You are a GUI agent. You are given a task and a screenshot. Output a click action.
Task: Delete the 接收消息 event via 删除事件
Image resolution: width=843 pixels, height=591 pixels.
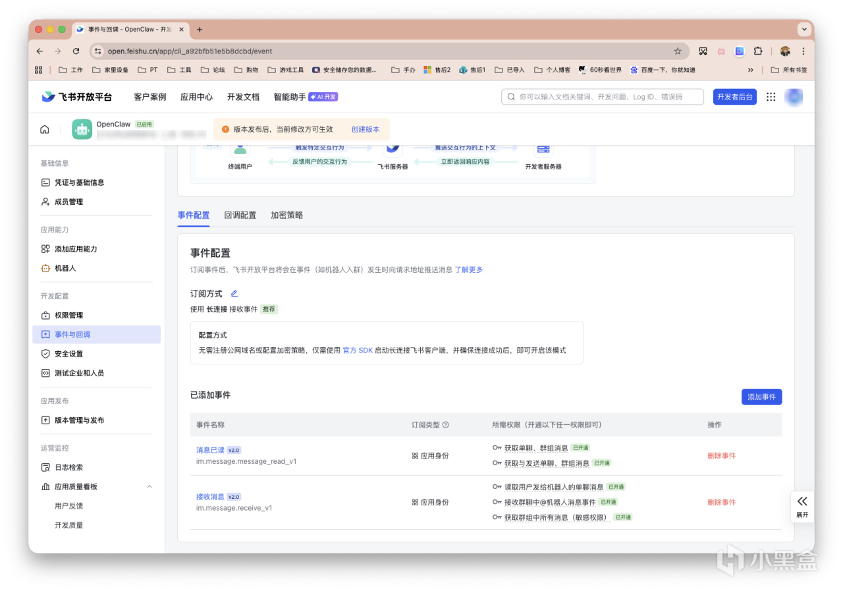click(721, 503)
